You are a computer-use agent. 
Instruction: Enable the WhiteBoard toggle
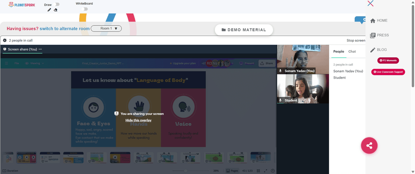click(84, 9)
